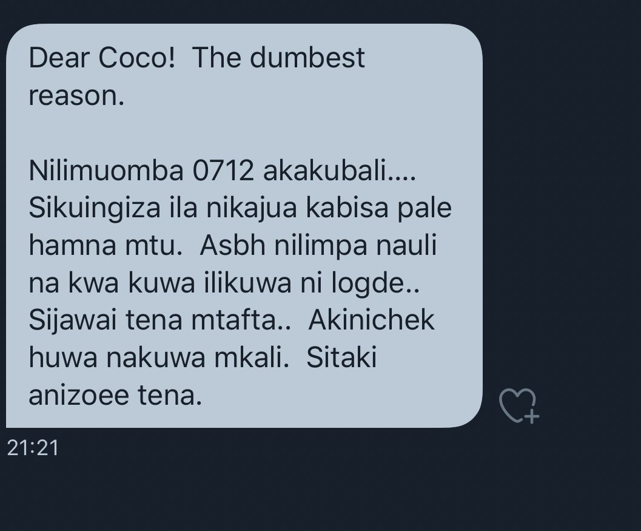Tap the word "Sikuingiza" in the bubble
The height and width of the screenshot is (531, 641).
click(95, 208)
